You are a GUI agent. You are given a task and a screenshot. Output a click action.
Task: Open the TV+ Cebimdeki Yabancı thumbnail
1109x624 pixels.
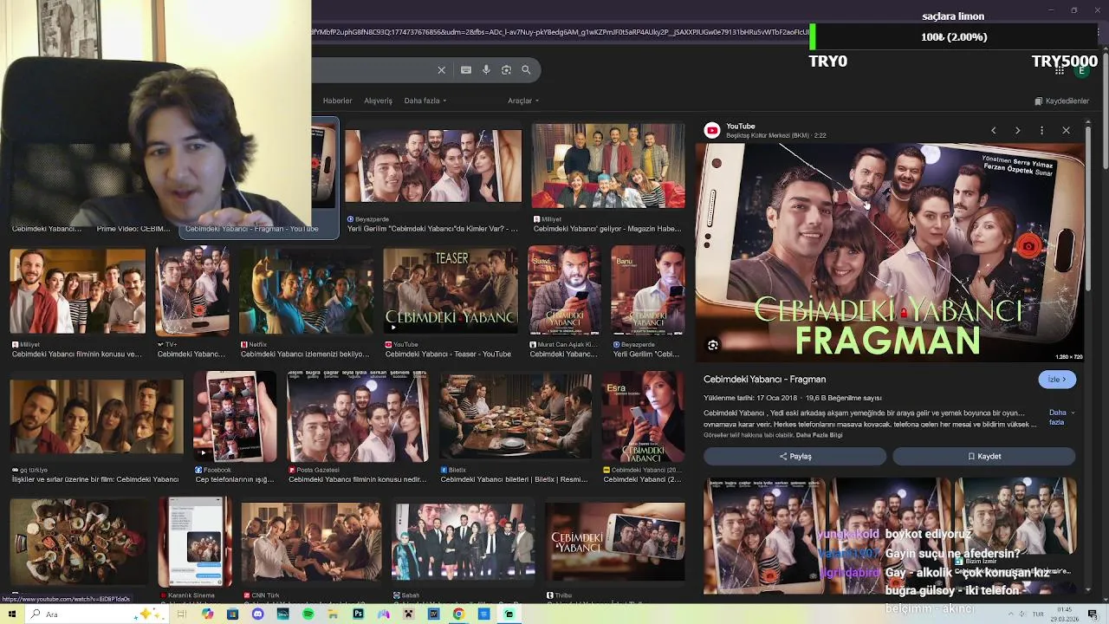coord(192,291)
